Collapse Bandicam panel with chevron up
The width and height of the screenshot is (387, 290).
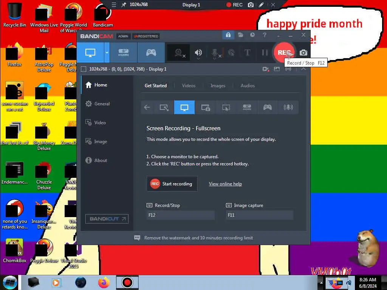(x=303, y=69)
